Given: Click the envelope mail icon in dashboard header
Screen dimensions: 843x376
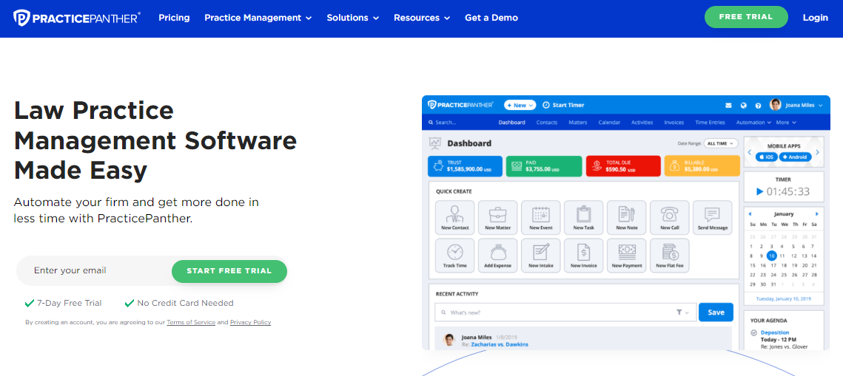Looking at the screenshot, I should click(x=728, y=105).
